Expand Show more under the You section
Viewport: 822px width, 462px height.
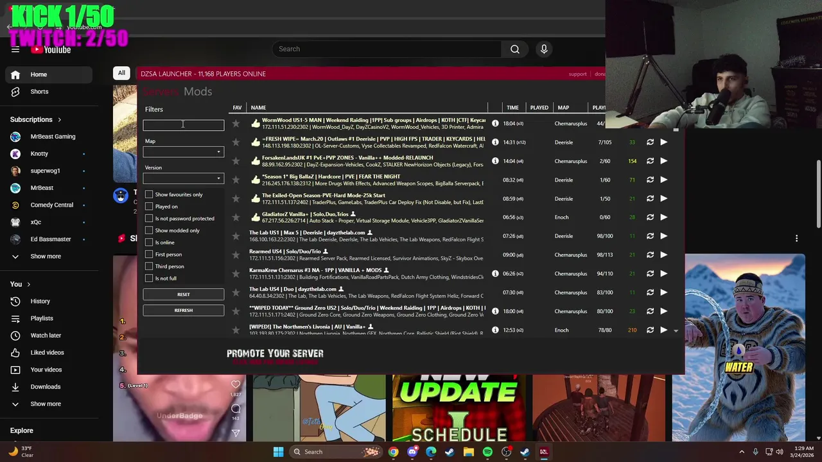coord(49,404)
